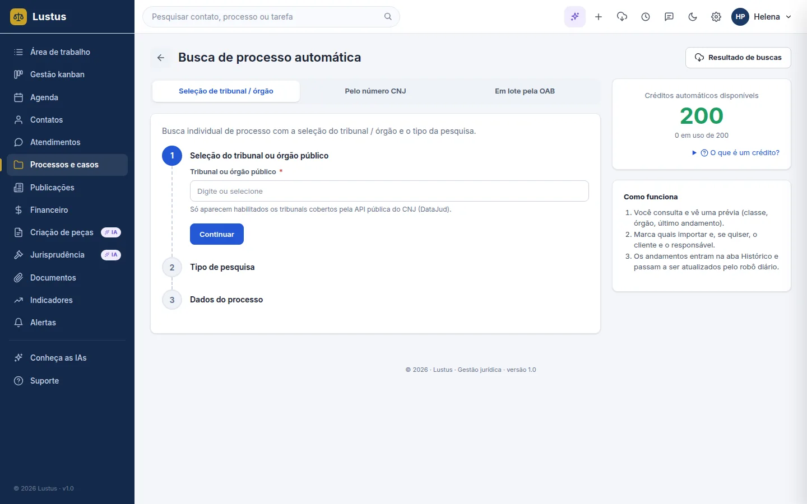The height and width of the screenshot is (504, 807).
Task: Open Documentos in sidebar
Action: 67,278
